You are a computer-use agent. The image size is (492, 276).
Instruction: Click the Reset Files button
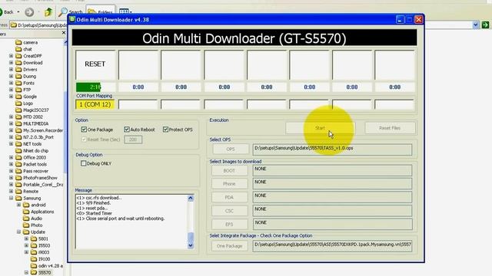click(390, 128)
